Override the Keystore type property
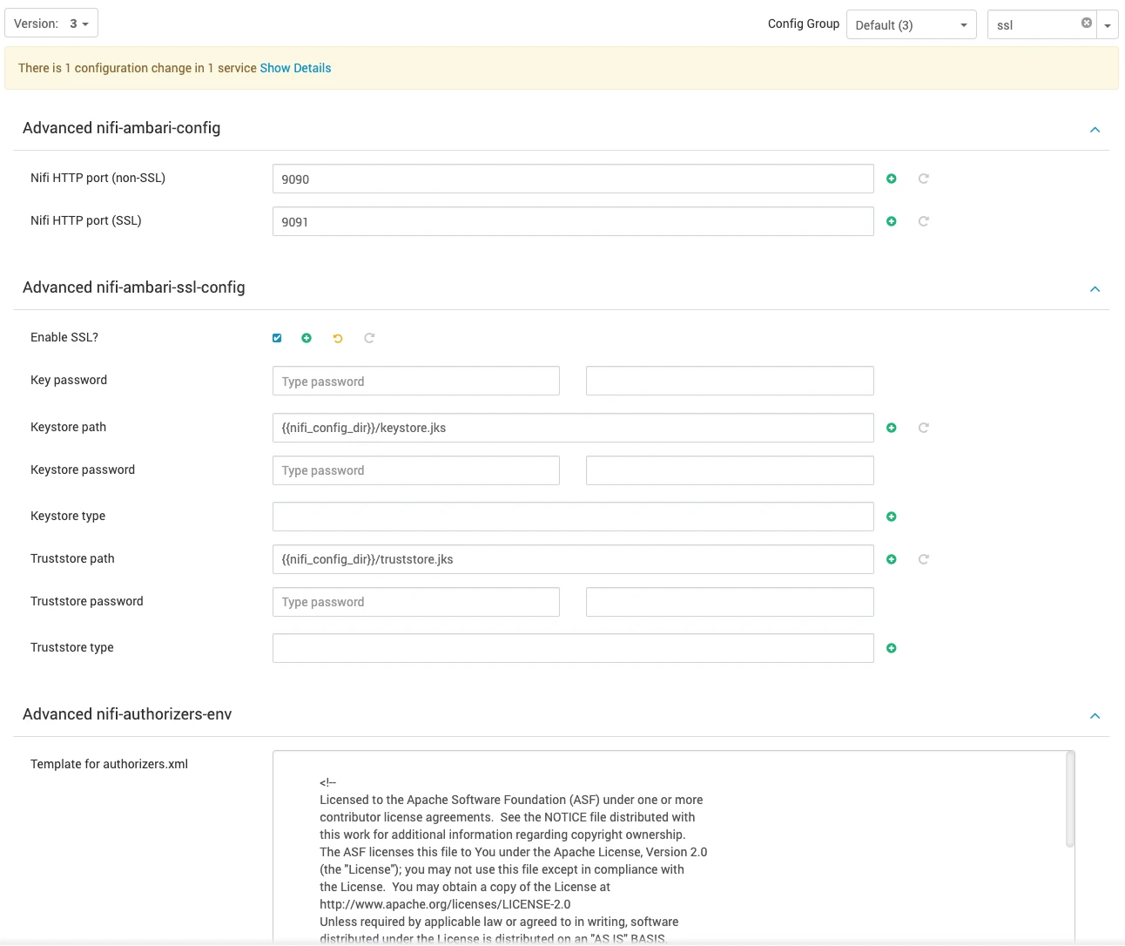Viewport: 1125px width, 946px height. (x=891, y=517)
